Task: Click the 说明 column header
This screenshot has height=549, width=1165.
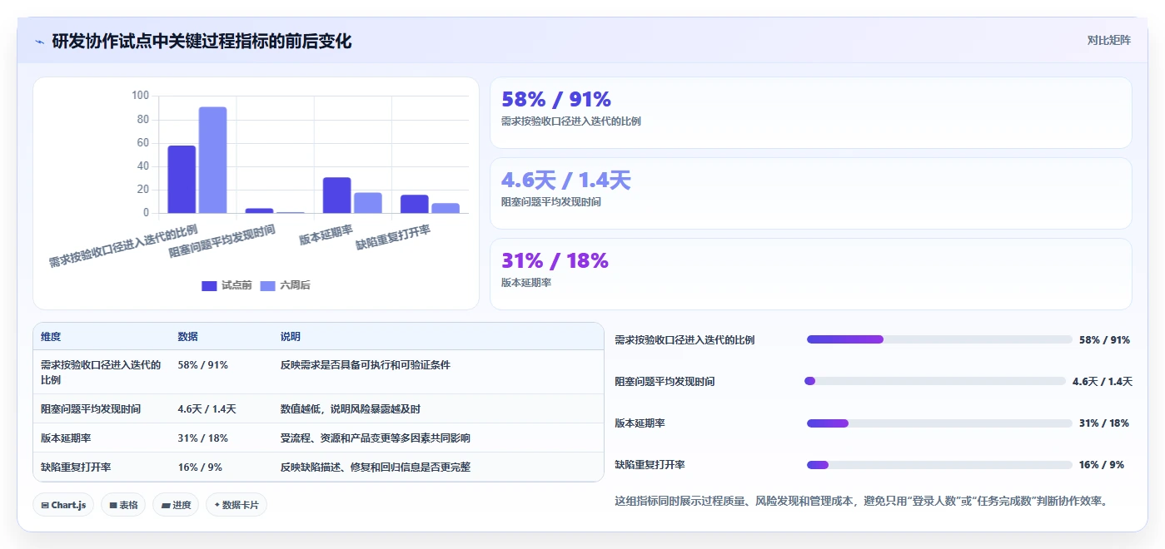Action: (x=291, y=337)
